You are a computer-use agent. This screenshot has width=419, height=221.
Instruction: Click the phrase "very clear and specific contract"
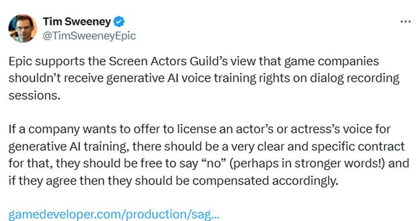click(318, 146)
